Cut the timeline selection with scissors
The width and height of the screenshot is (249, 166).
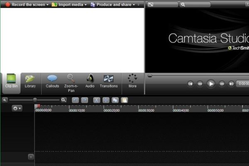coord(97,100)
